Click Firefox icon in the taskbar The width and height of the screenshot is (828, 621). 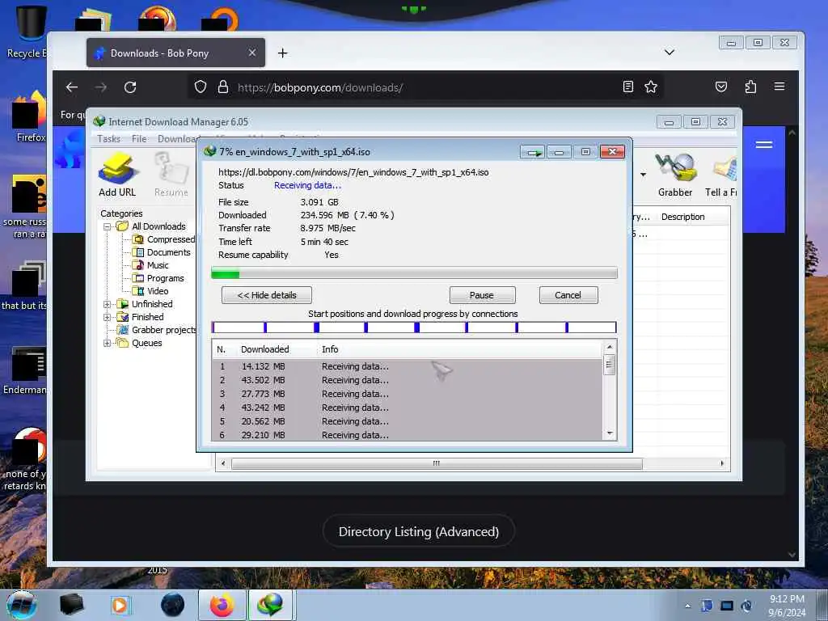point(222,605)
